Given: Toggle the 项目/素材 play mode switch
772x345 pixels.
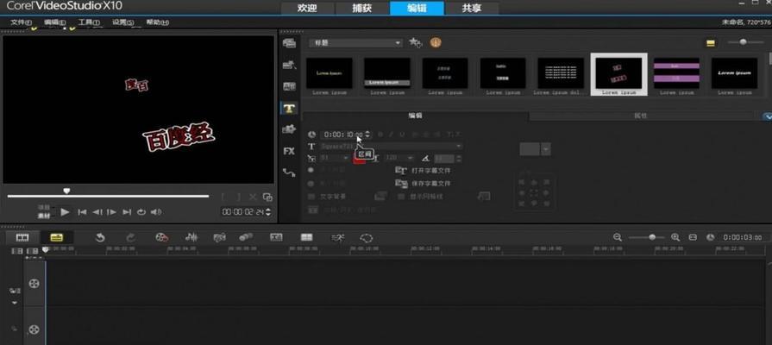Looking at the screenshot, I should [x=44, y=212].
